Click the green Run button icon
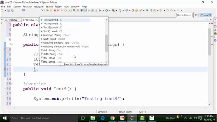217x122 pixels. point(106,10)
